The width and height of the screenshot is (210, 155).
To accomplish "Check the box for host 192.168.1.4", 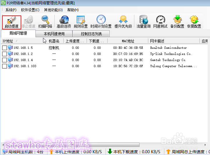I will [x=4, y=60].
